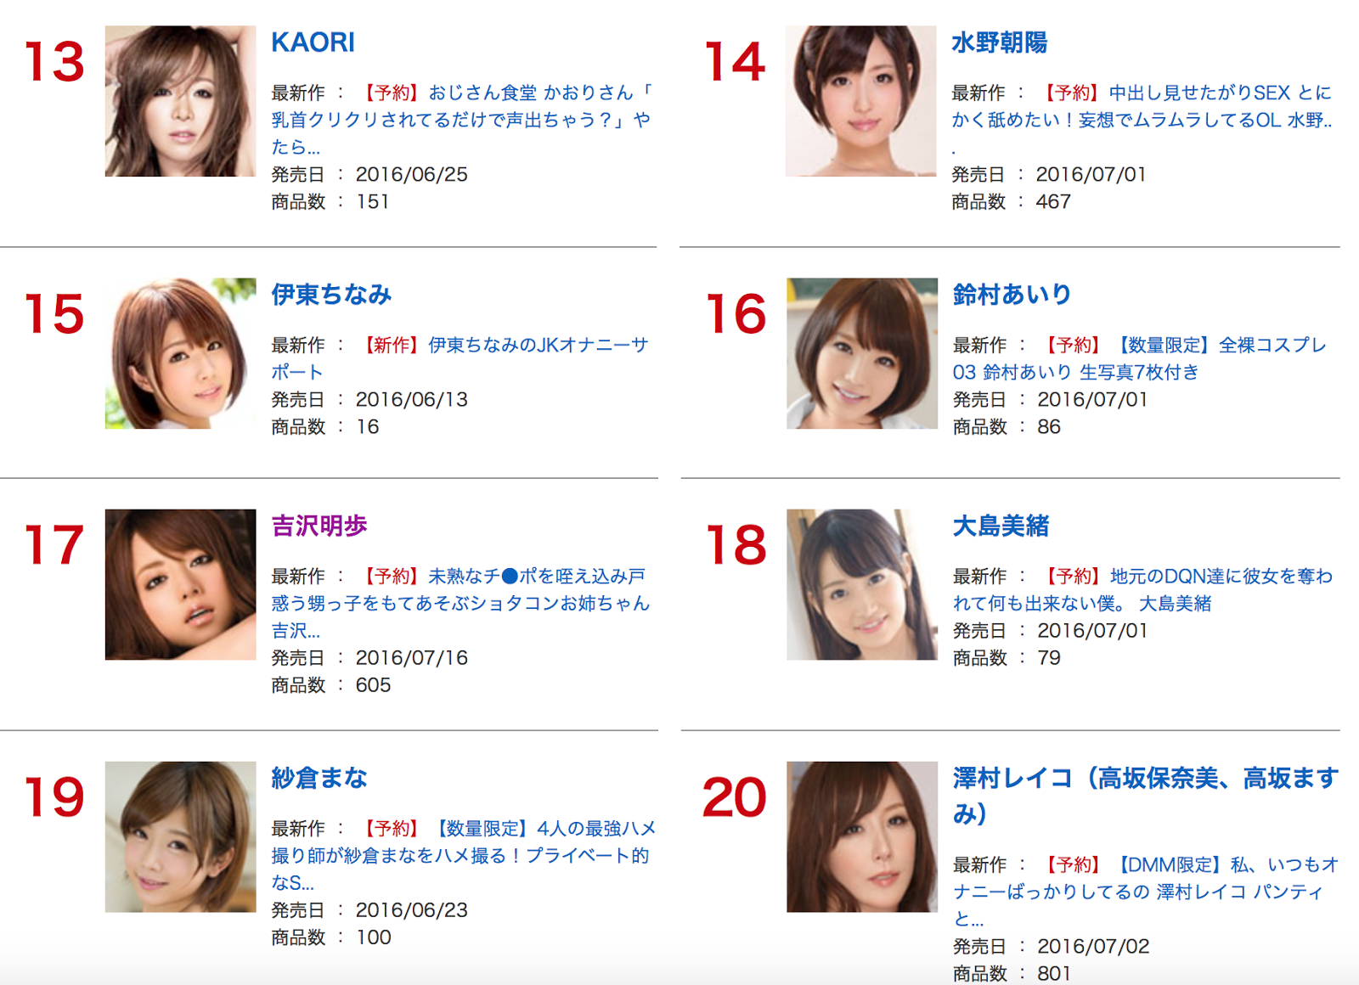
Task: Click the 紗倉まな name link
Action: click(319, 778)
